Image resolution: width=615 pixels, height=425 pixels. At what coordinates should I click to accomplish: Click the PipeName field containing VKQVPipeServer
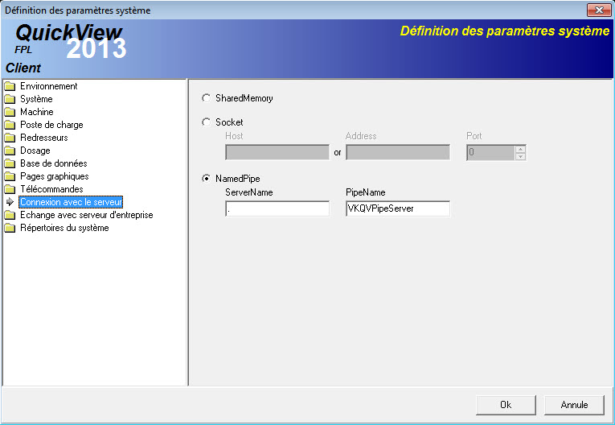398,208
